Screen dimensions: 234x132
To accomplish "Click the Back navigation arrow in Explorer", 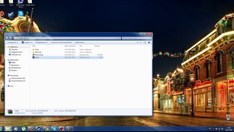I will coord(7,38).
